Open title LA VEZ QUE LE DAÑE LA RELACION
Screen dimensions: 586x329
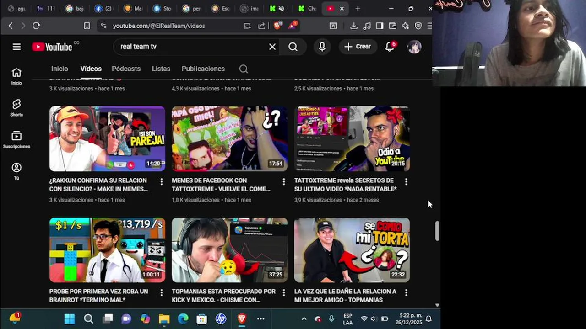(346, 296)
